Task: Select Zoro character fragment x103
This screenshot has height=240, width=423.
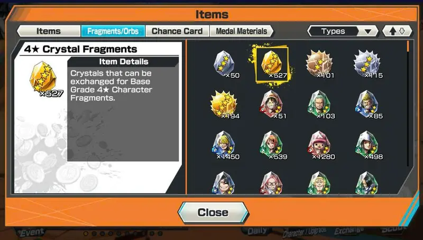Action: point(320,104)
